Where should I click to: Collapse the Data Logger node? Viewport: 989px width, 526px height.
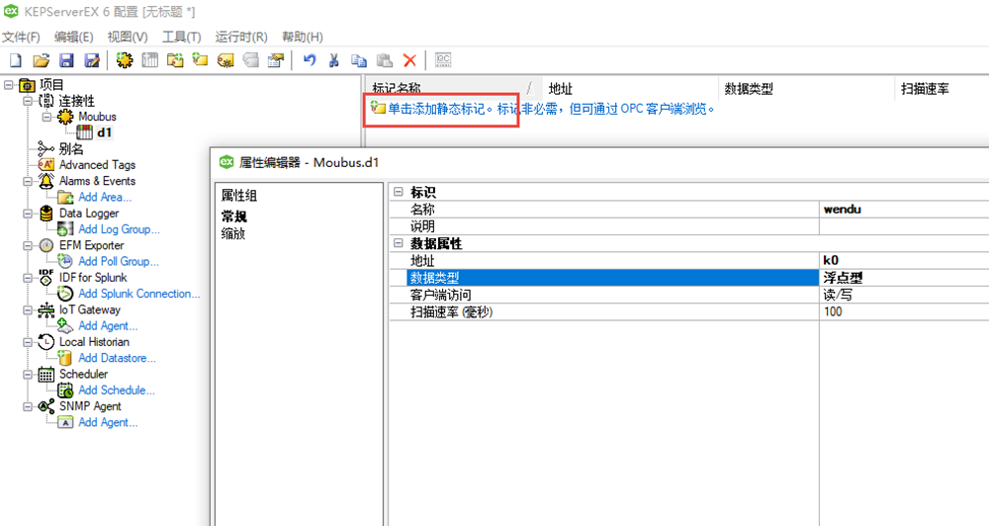point(28,214)
